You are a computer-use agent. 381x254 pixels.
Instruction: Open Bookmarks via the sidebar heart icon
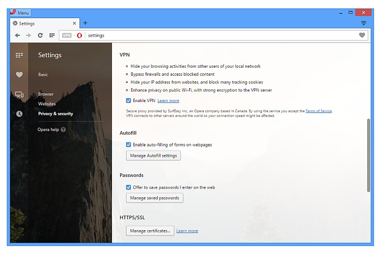pyautogui.click(x=19, y=75)
